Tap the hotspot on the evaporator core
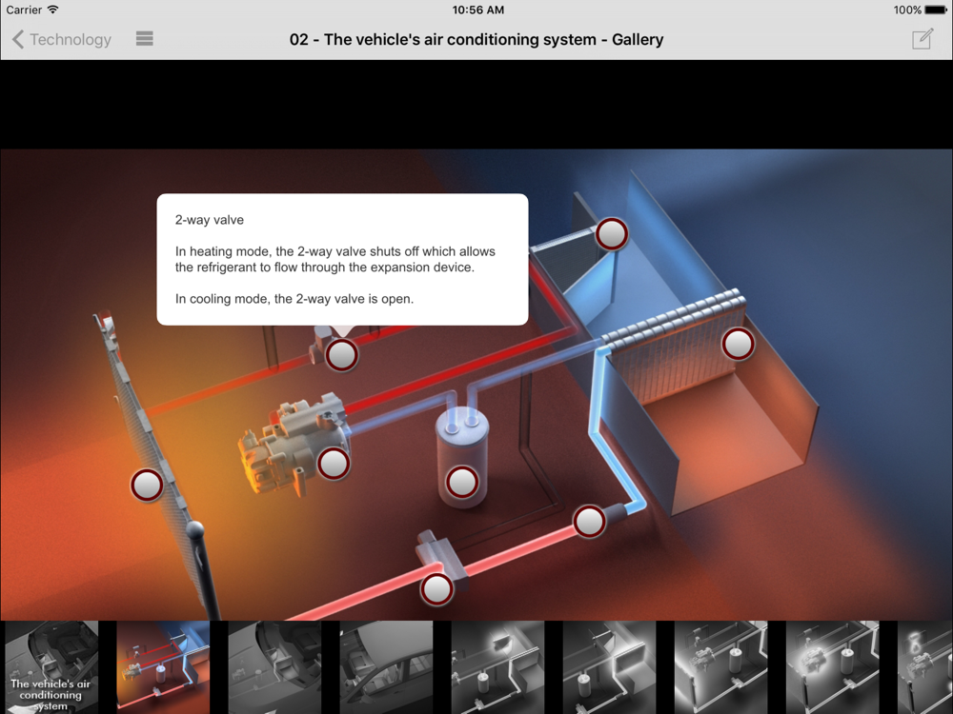This screenshot has height=714, width=953. coord(738,345)
